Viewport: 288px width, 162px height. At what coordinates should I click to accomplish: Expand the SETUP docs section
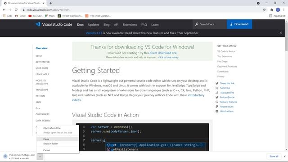(39, 56)
